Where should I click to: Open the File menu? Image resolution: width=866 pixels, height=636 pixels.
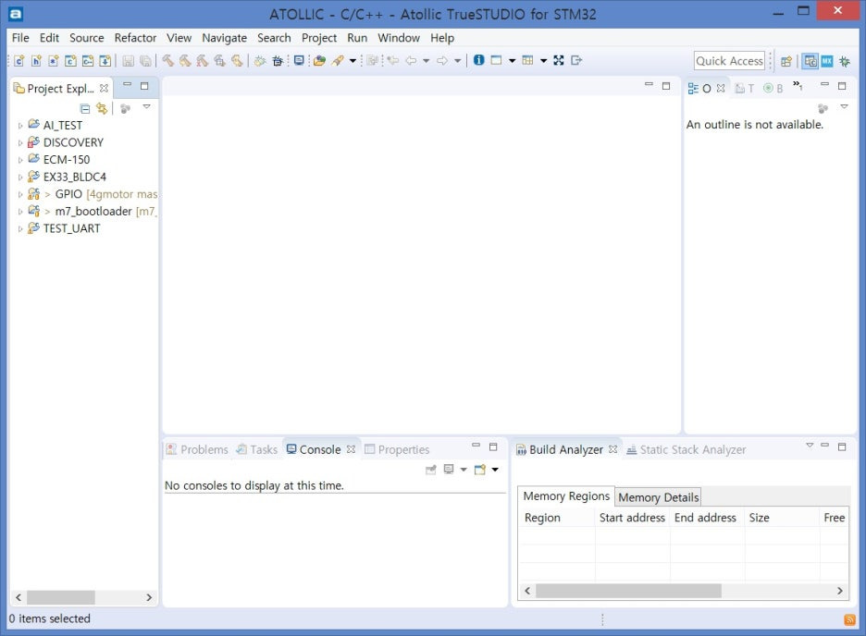(20, 38)
